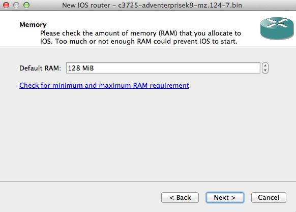The height and width of the screenshot is (212, 296).
Task: Close the window with the red button
Action: [x=6, y=5]
